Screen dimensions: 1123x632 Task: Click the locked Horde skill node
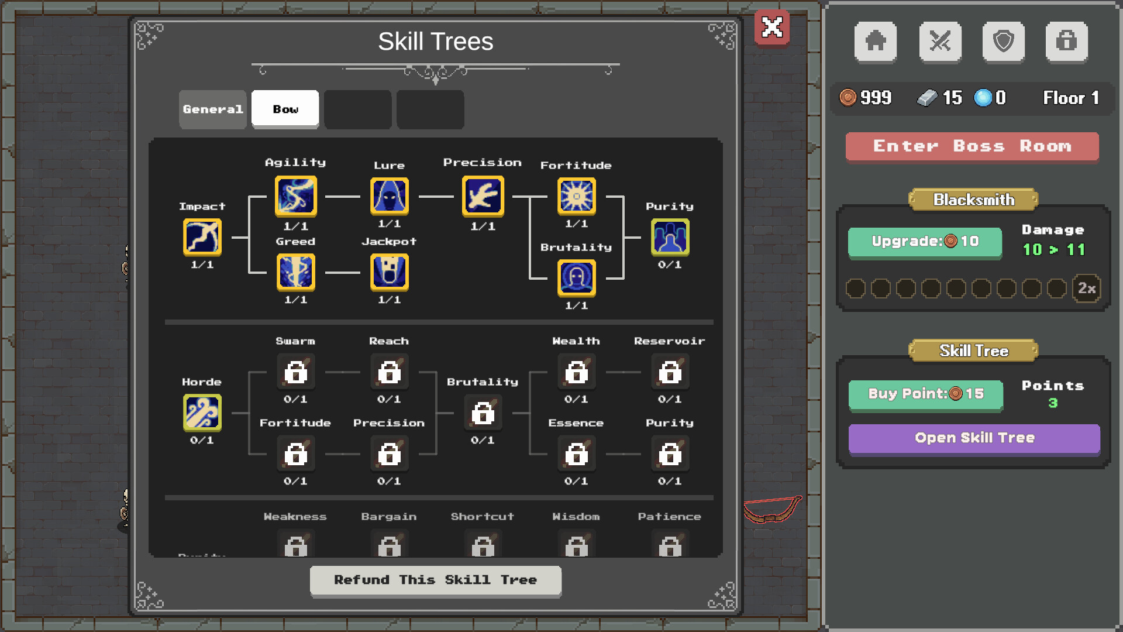point(202,413)
